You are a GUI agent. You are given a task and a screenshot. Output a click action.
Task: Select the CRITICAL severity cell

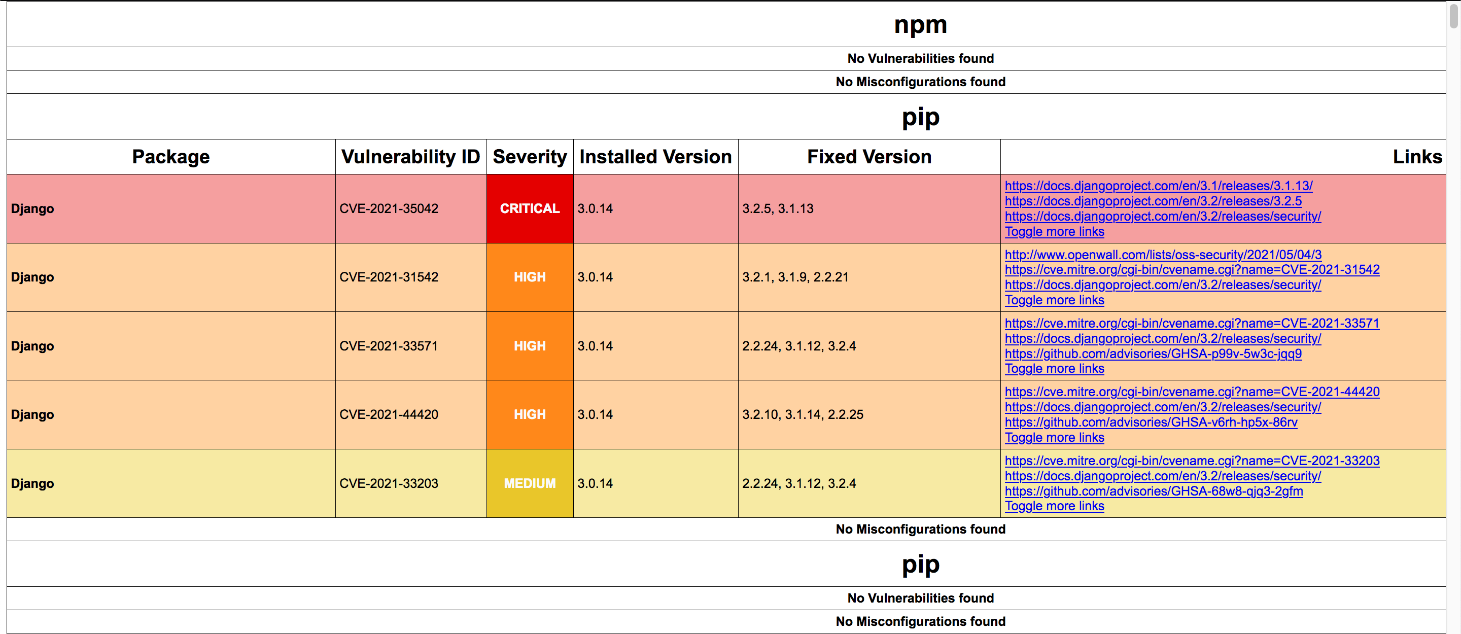click(x=529, y=208)
